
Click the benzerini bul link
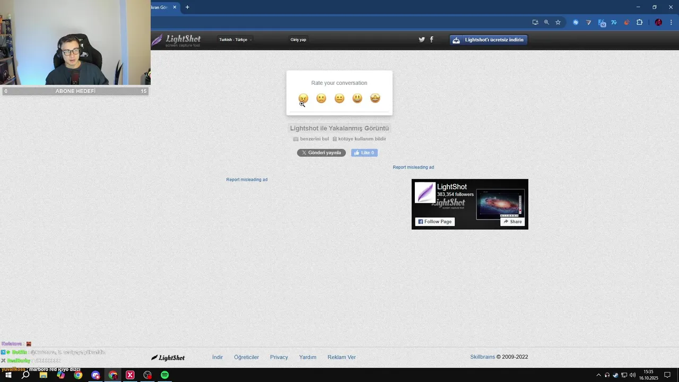(x=311, y=139)
